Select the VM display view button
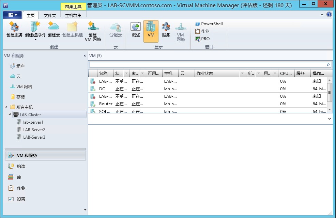The image size is (336, 218). 151,31
